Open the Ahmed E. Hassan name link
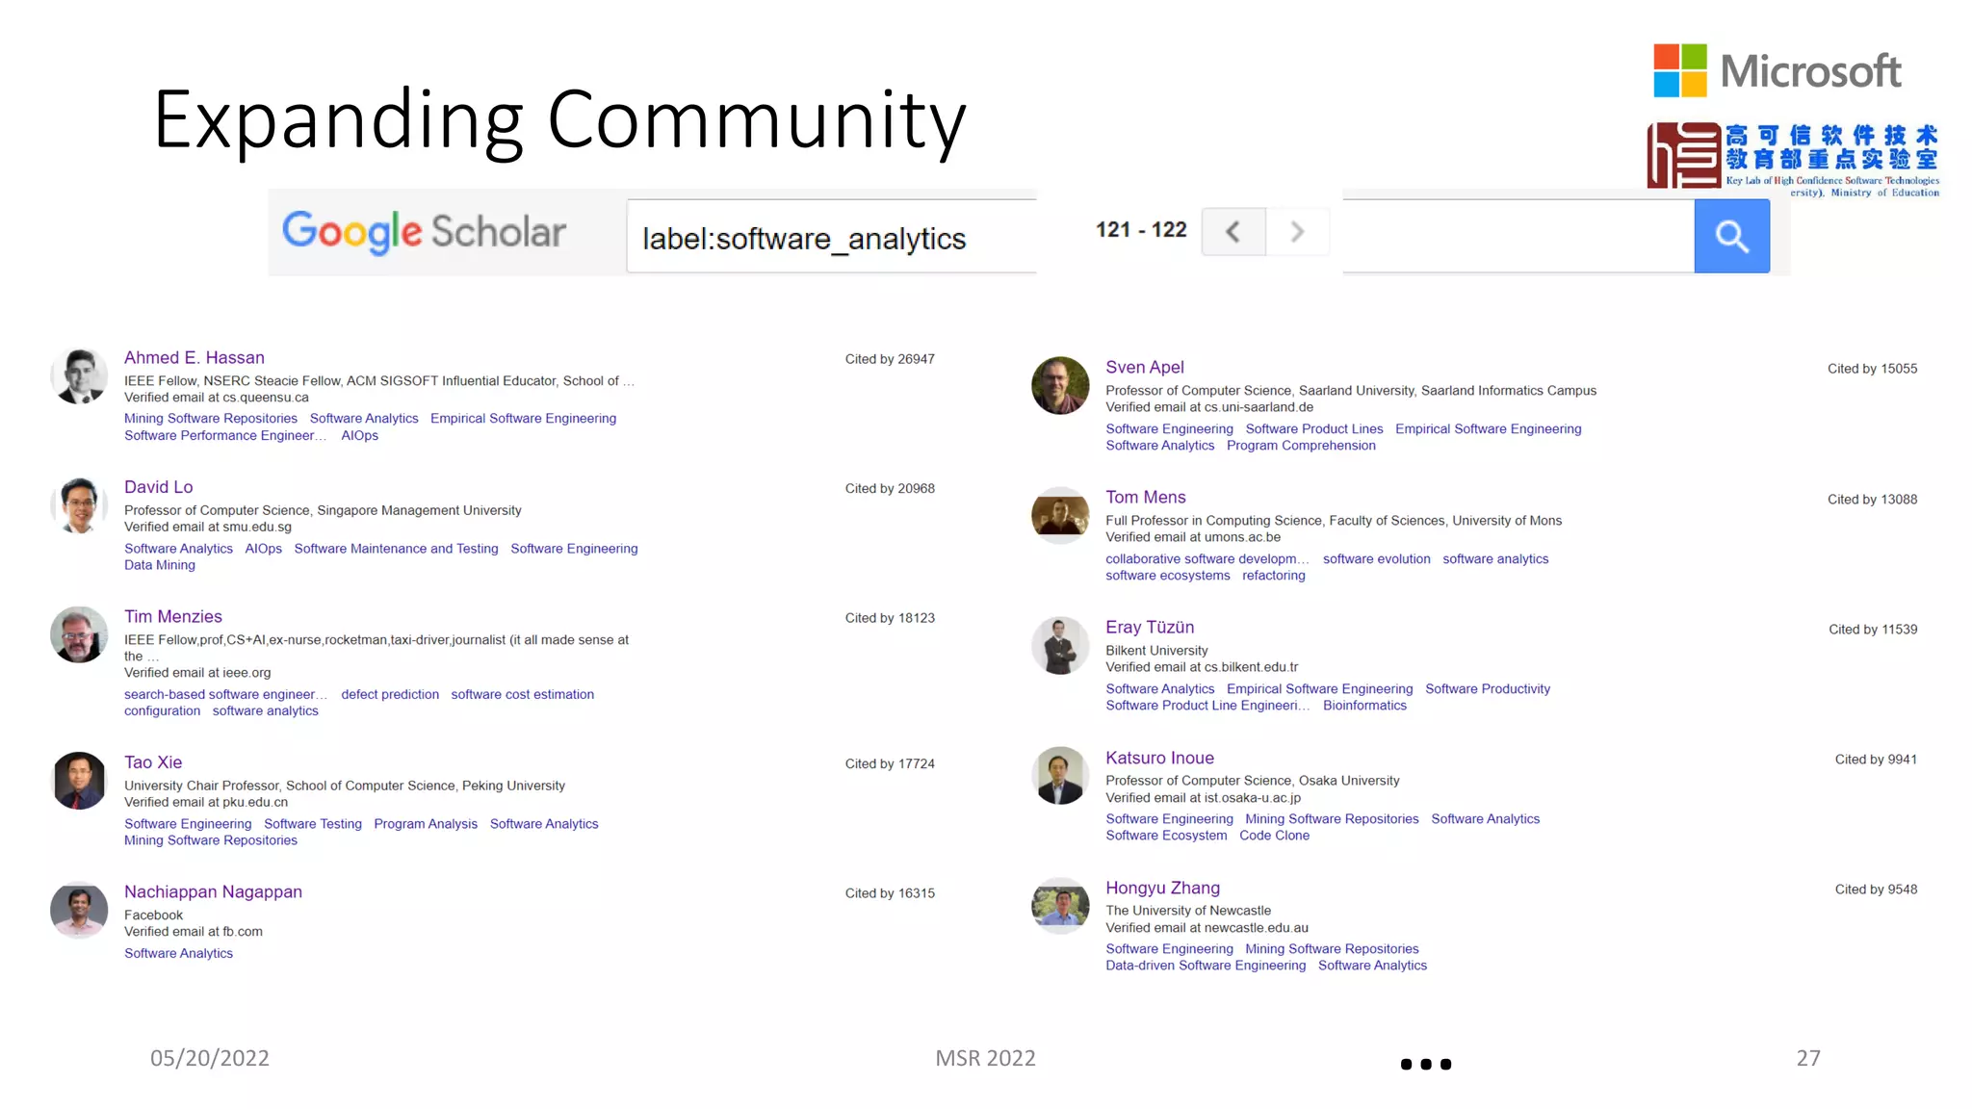The image size is (1972, 1109). tap(195, 357)
